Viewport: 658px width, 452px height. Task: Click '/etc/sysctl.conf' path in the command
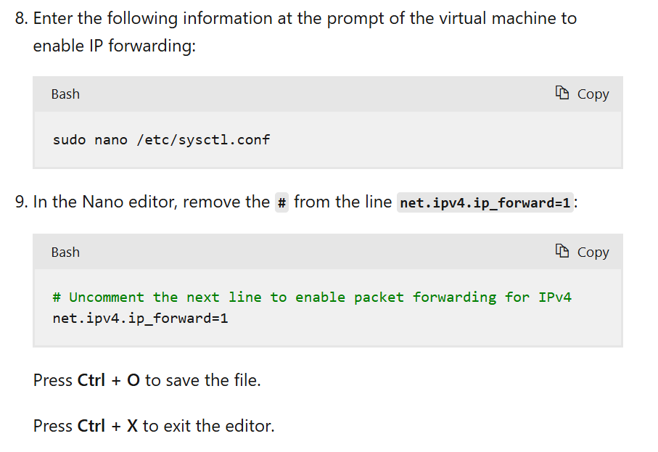(204, 140)
